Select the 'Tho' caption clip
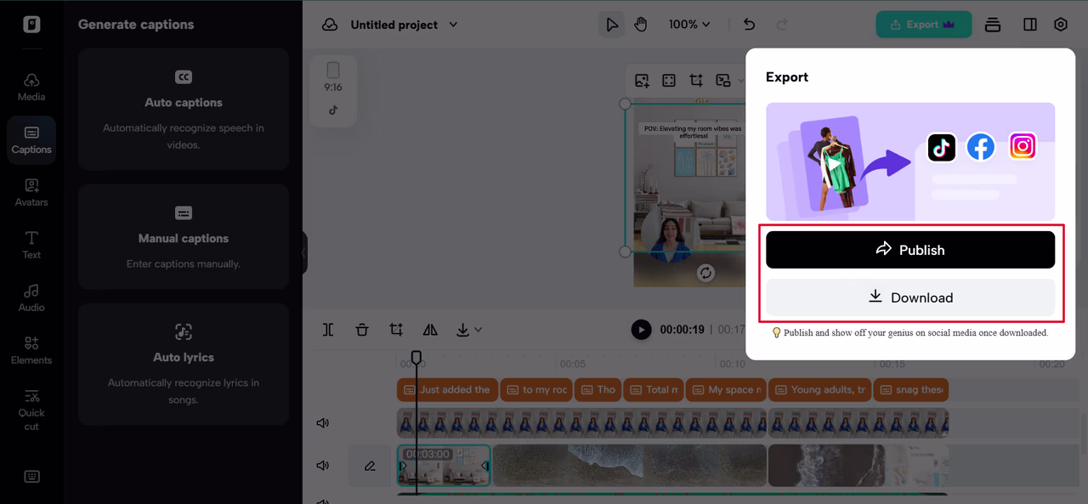Screen dimensions: 1088x504 (x=598, y=389)
